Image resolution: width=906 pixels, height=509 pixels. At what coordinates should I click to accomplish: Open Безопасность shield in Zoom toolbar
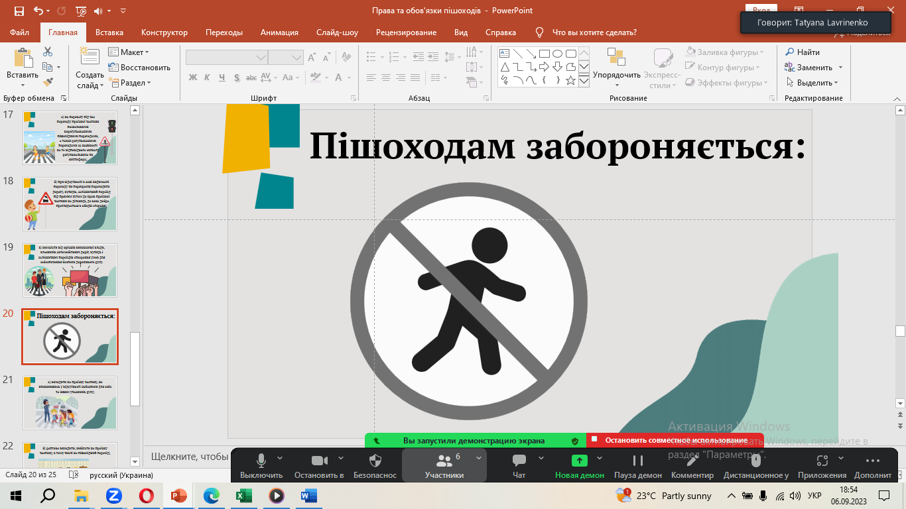tap(375, 466)
